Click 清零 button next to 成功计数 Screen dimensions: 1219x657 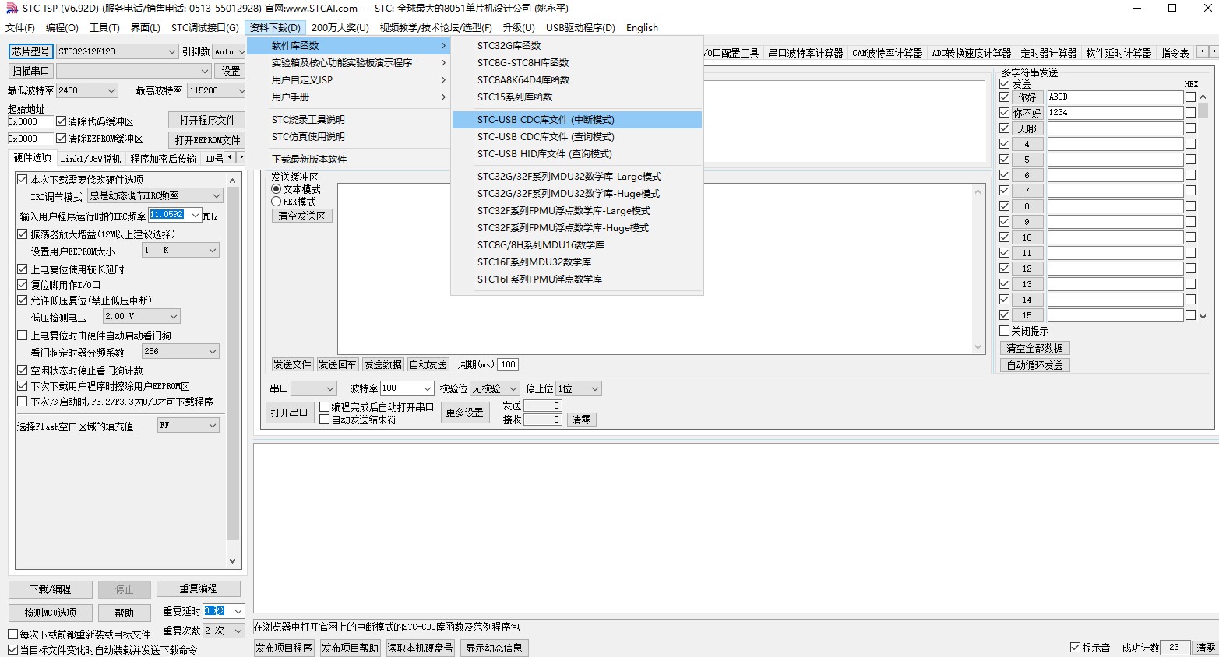pos(1206,648)
